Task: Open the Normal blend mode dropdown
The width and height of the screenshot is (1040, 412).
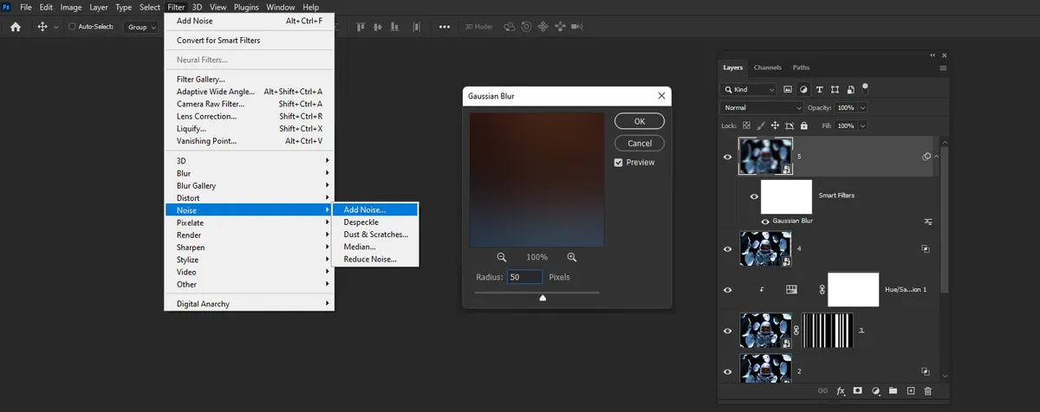Action: click(x=762, y=107)
